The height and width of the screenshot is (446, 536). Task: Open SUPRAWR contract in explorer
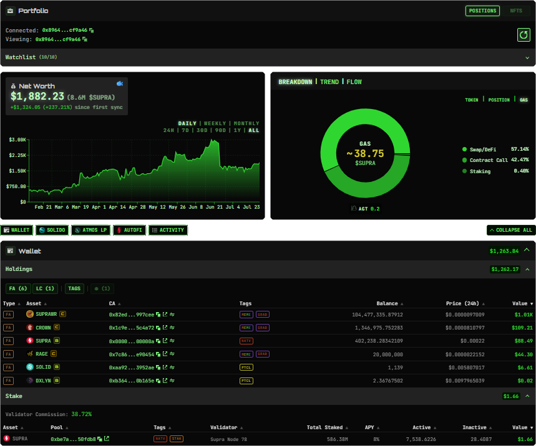coord(165,315)
